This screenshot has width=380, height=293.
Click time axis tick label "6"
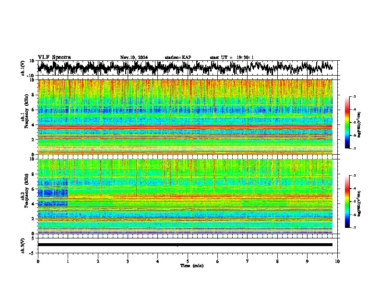[x=218, y=261]
